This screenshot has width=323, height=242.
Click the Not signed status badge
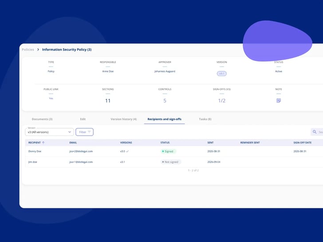click(170, 162)
